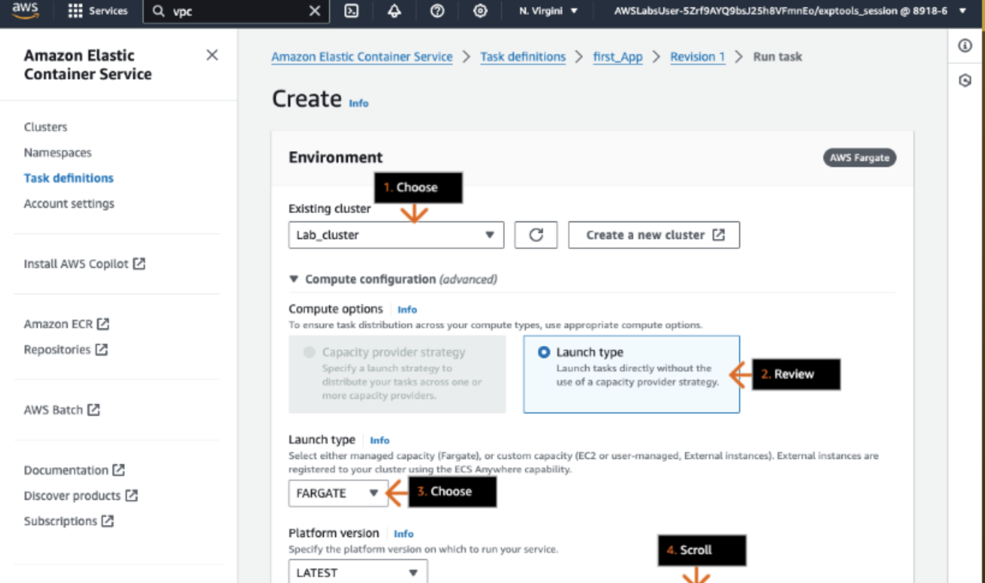Click first_App breadcrumb link

(618, 56)
